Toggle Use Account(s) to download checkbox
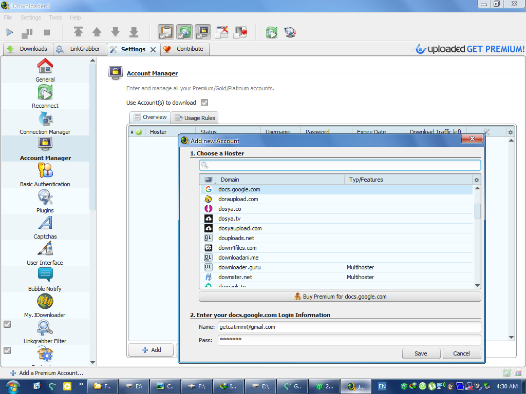 coord(204,103)
